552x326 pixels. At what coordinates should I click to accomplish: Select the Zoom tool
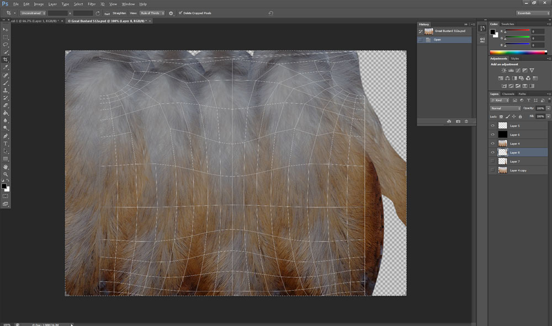point(6,174)
